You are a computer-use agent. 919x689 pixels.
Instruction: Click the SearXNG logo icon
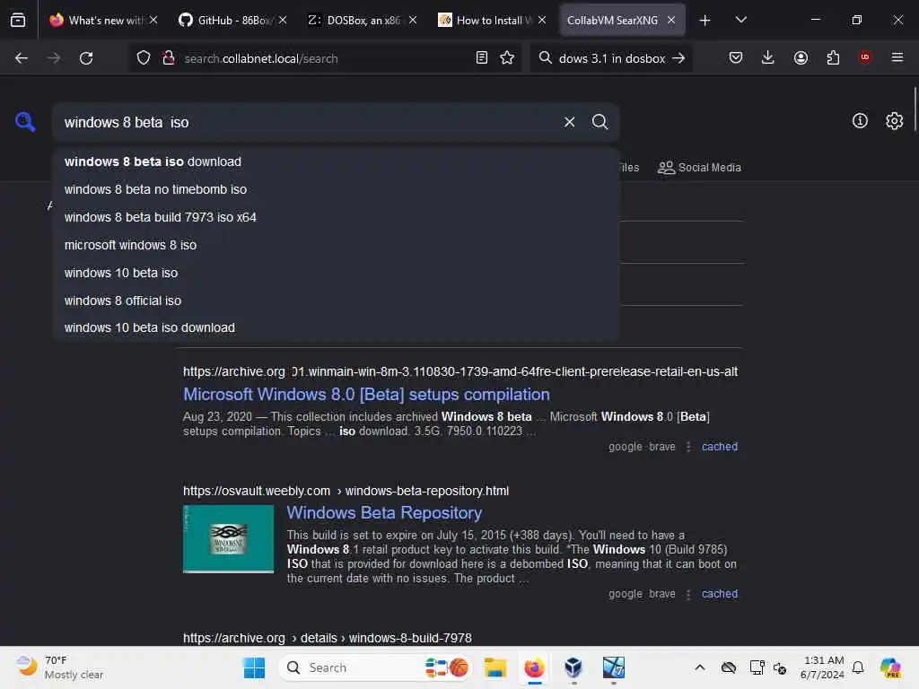click(25, 122)
